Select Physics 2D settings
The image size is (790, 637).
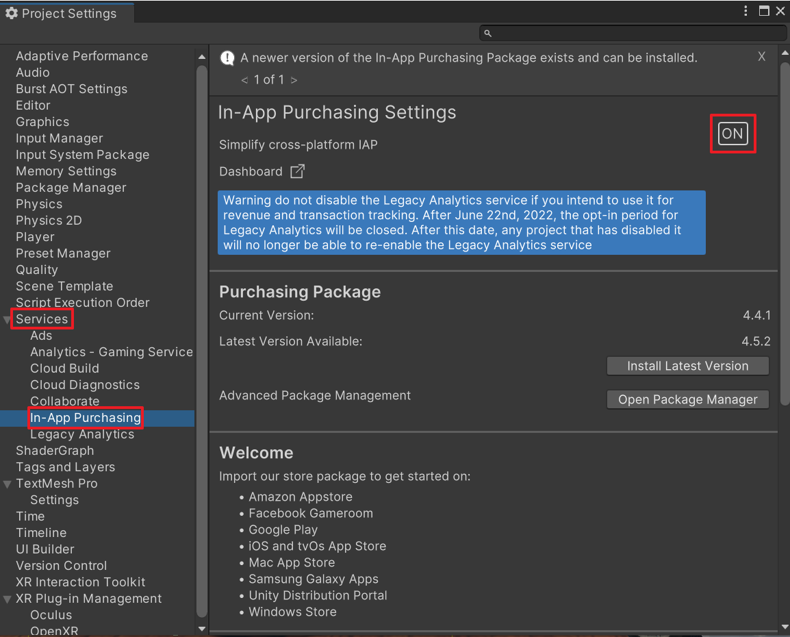pos(49,221)
